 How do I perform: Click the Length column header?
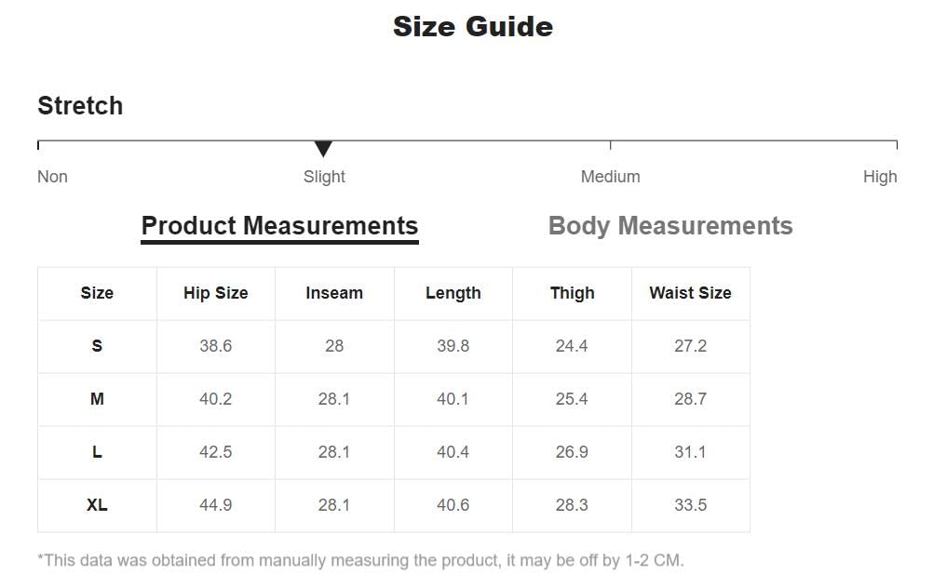click(453, 293)
